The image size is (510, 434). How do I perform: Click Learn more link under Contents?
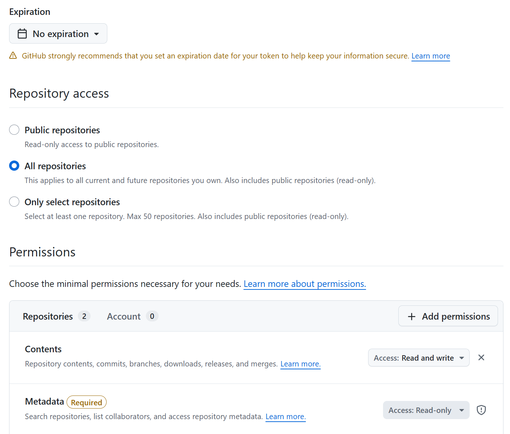pyautogui.click(x=300, y=364)
